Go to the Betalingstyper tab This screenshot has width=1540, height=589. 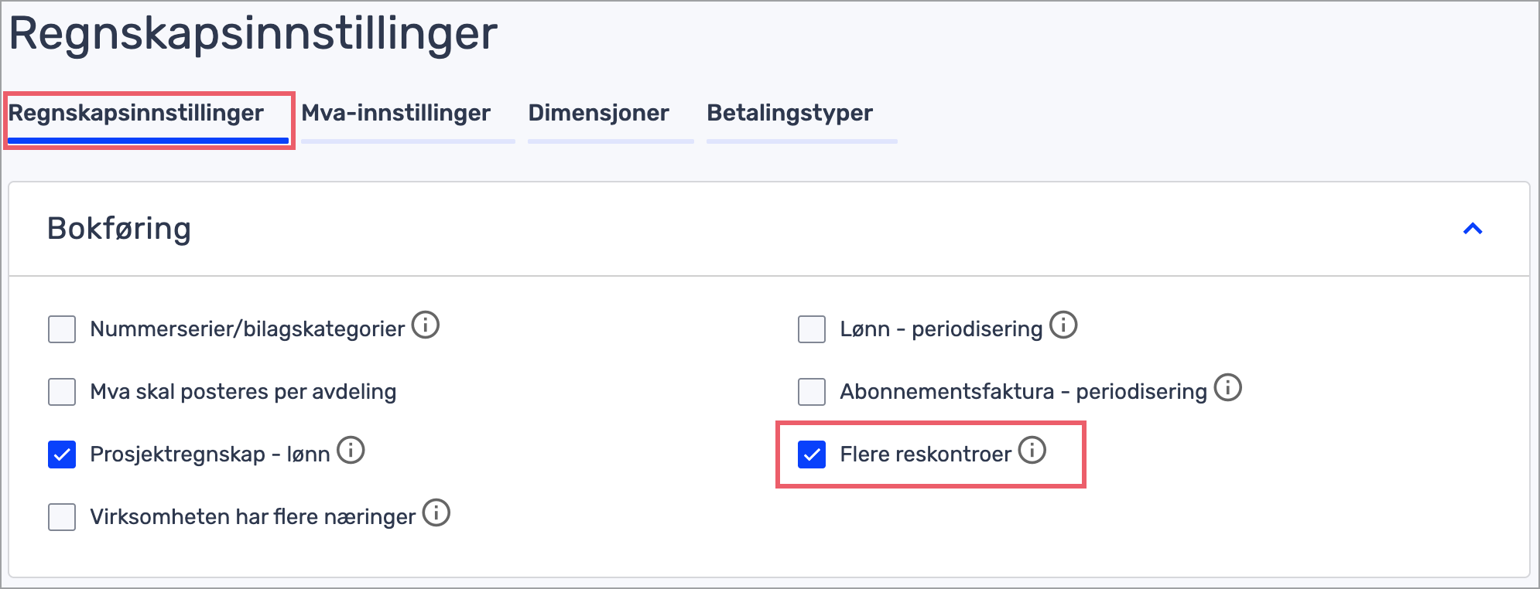pos(789,114)
